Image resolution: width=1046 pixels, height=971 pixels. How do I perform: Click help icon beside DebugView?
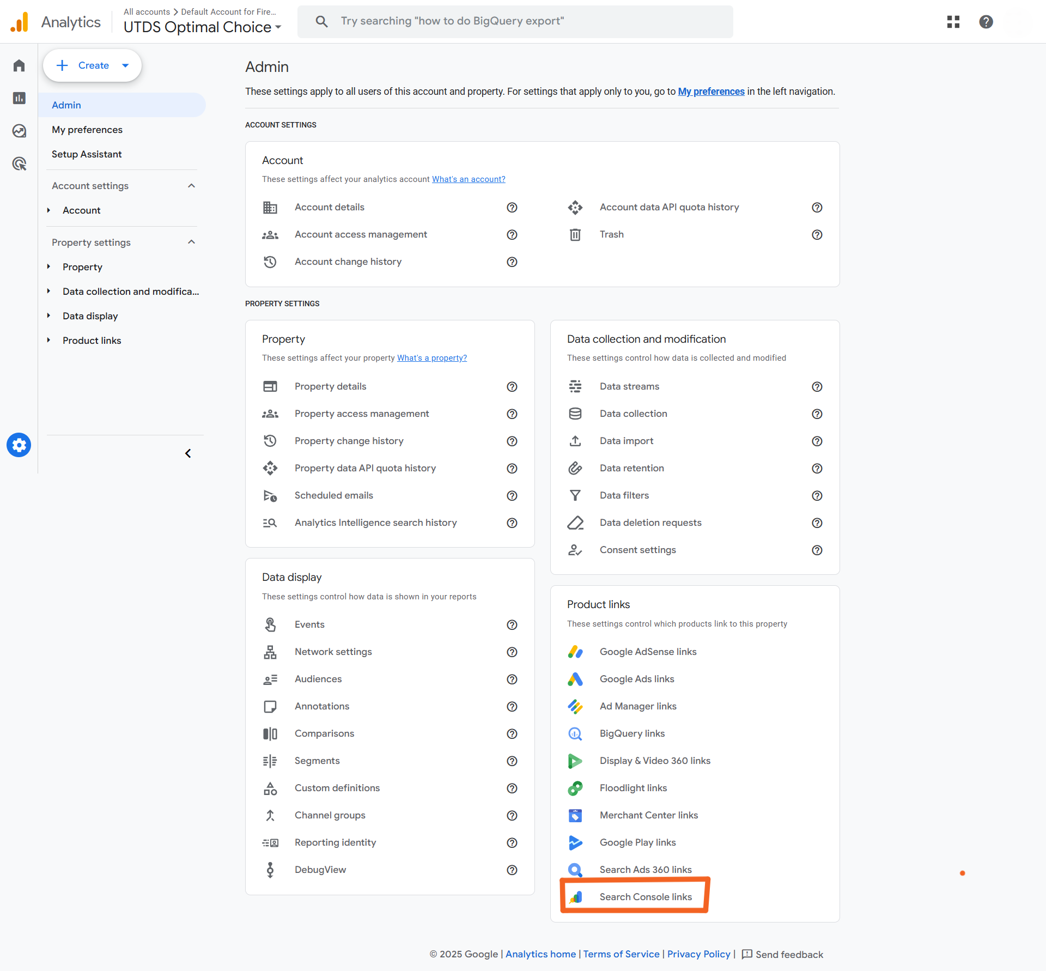coord(512,870)
